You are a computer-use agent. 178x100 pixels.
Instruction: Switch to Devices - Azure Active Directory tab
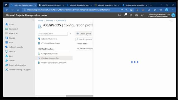[135, 5]
